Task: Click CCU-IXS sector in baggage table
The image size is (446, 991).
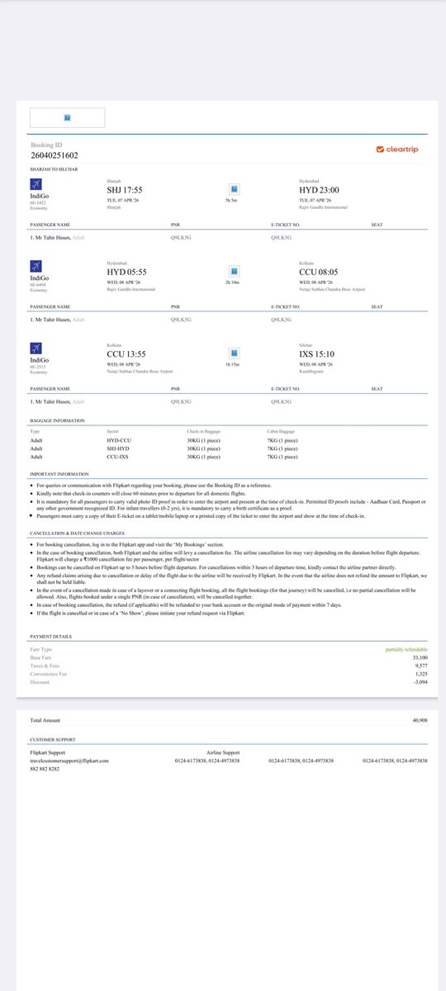Action: point(117,456)
